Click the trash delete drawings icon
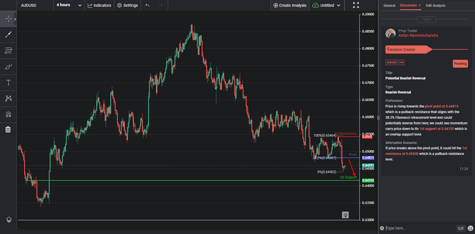The height and width of the screenshot is (234, 475). pos(8,130)
